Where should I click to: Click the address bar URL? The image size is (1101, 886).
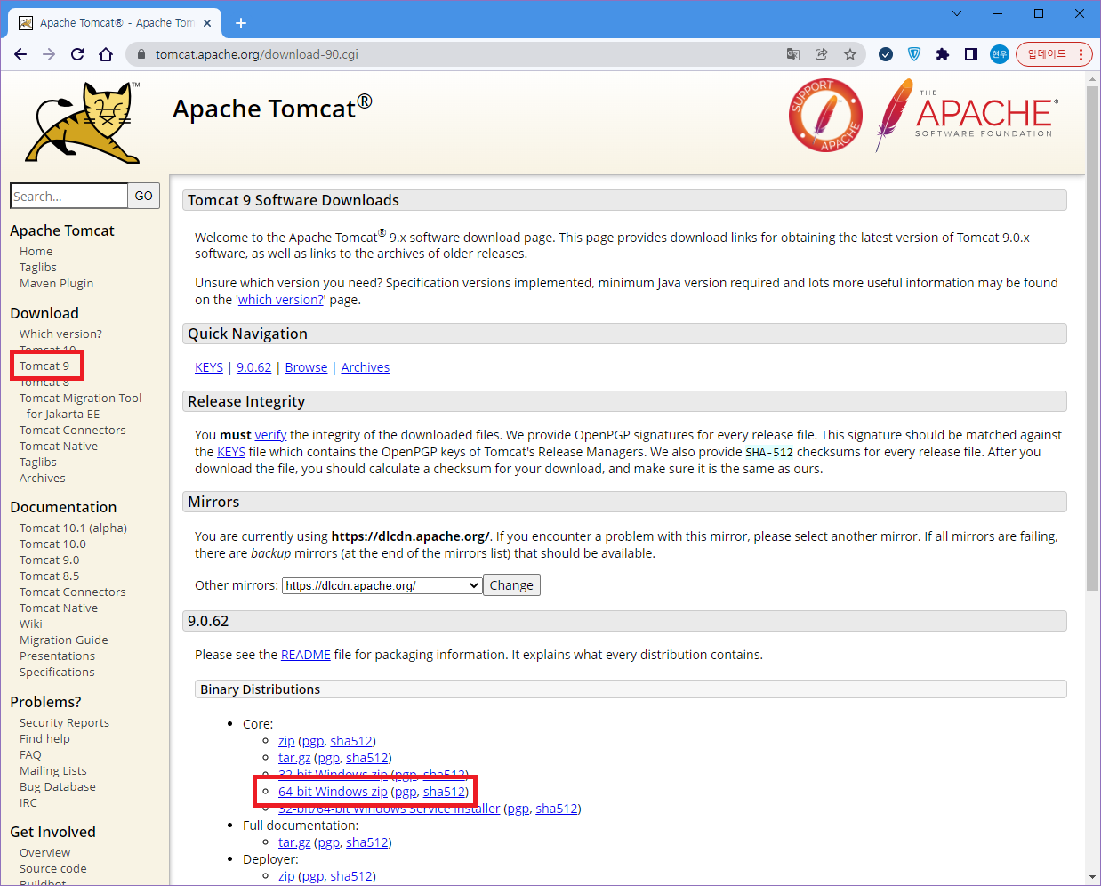[x=257, y=54]
